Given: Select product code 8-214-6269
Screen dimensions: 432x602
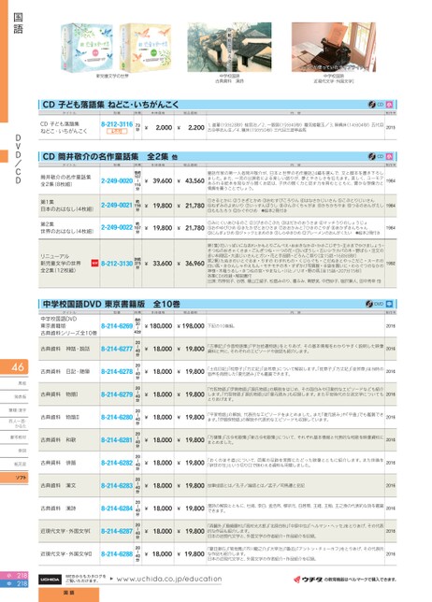Looking at the screenshot, I should (x=117, y=326).
